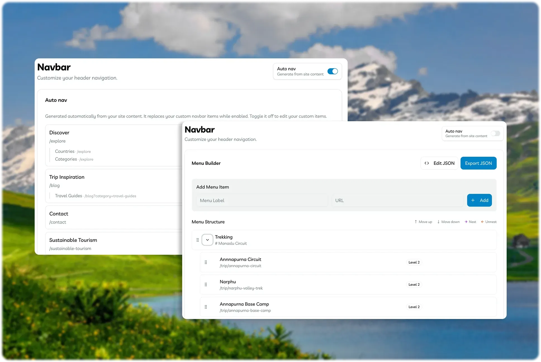Click the /trip/annapurna-circuit URL text

(x=240, y=266)
